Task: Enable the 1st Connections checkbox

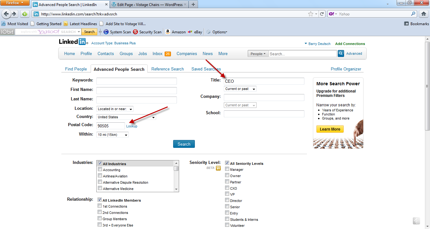Action: [x=100, y=206]
